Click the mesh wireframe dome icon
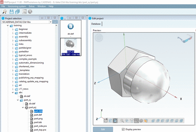The height and width of the screenshot is (132, 196). point(141,121)
